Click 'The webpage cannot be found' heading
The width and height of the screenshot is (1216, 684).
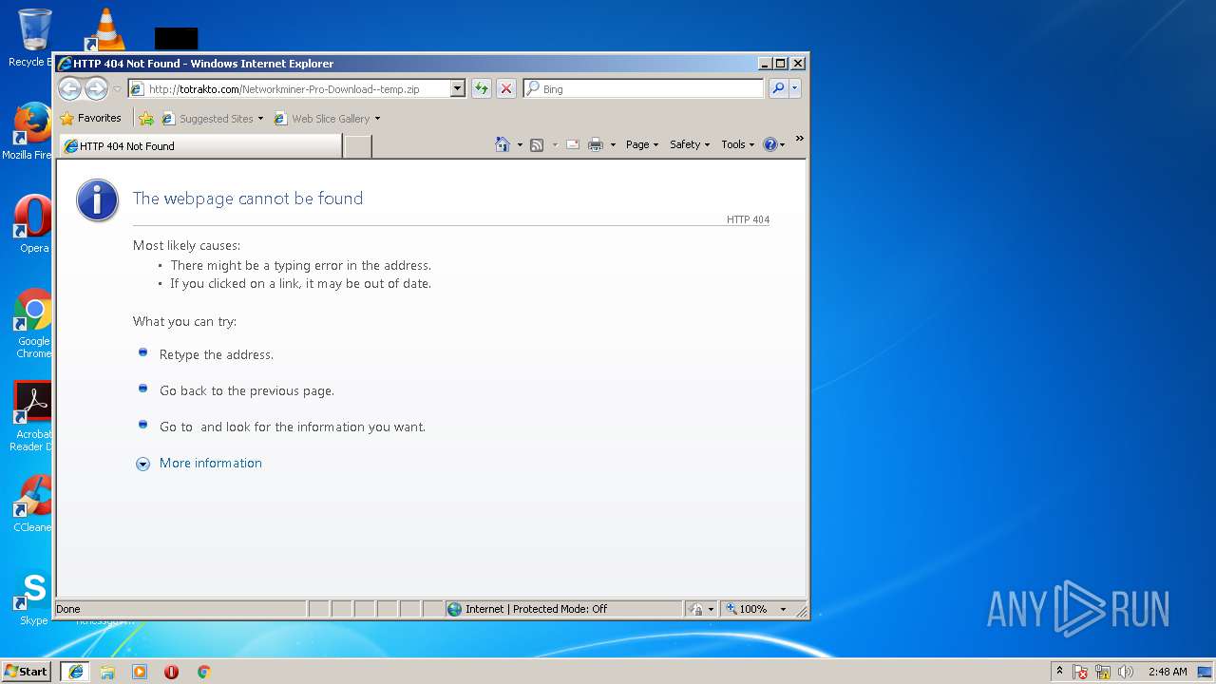coord(248,199)
